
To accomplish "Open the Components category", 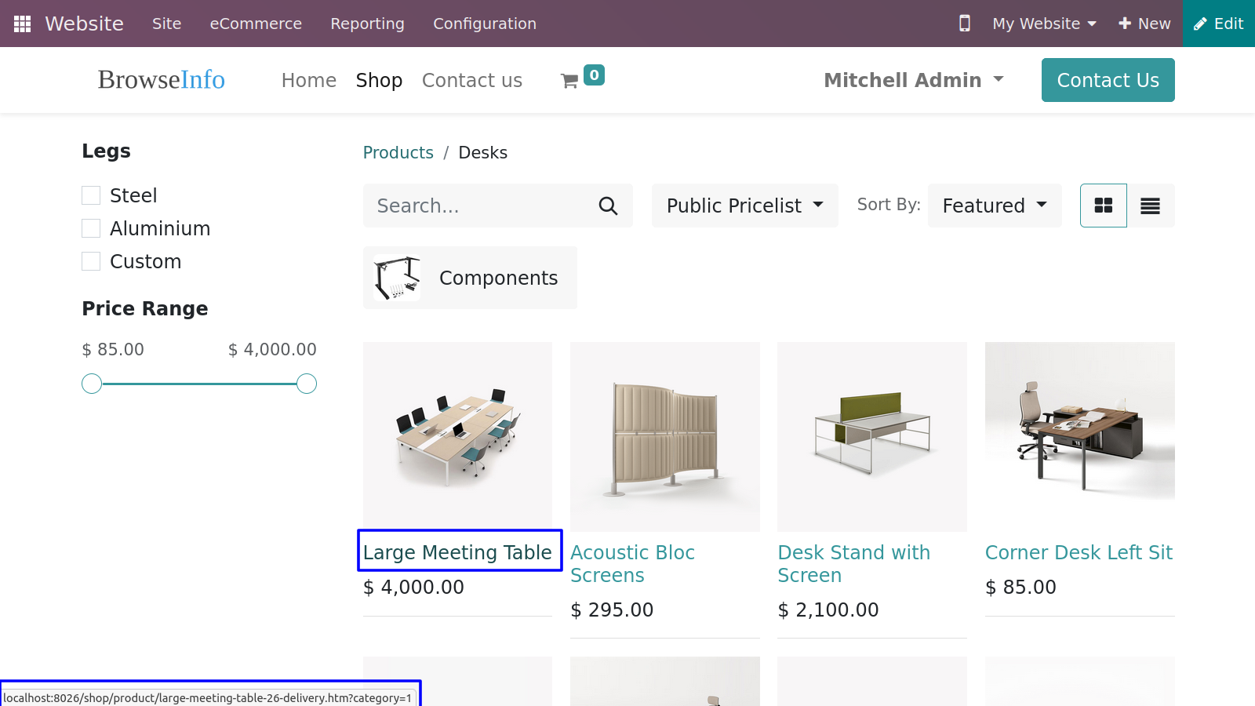I will (x=470, y=278).
